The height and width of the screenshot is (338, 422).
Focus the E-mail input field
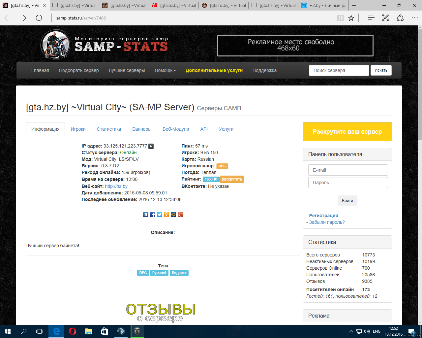[348, 170]
